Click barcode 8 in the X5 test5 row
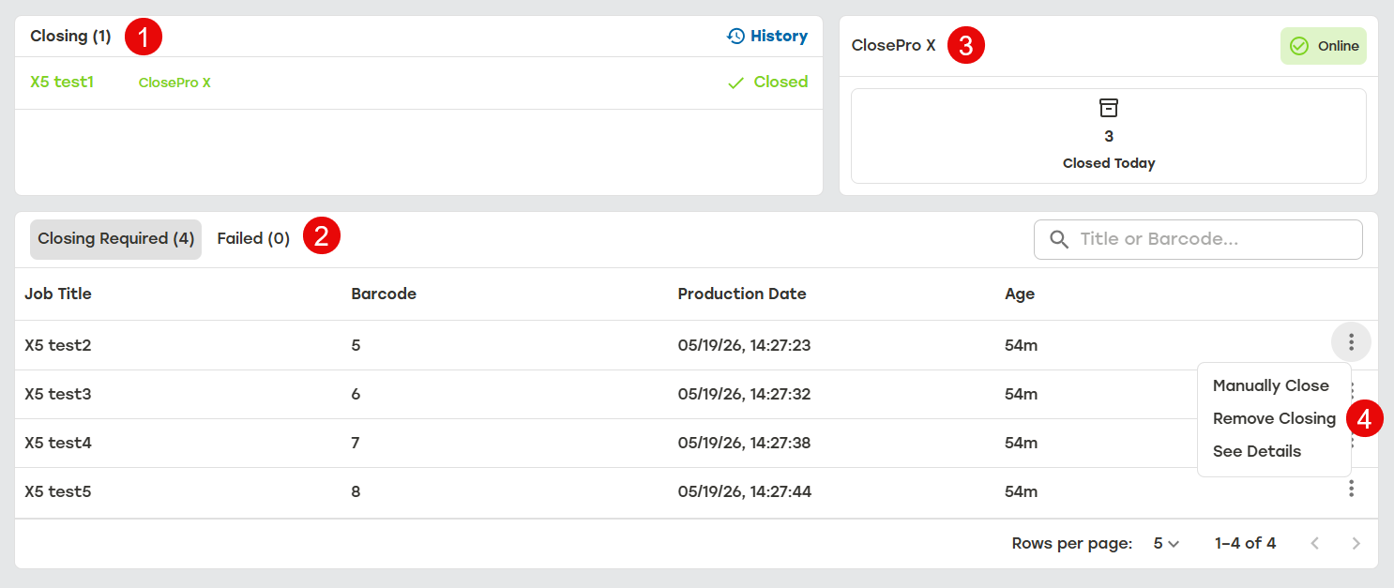The image size is (1394, 588). 356,491
